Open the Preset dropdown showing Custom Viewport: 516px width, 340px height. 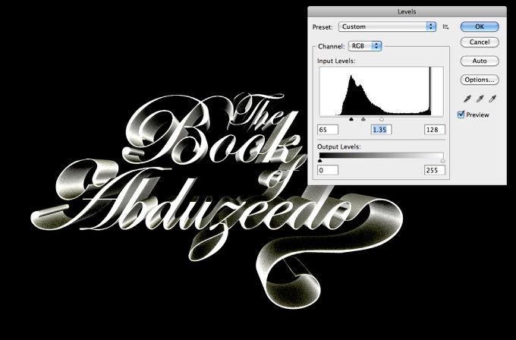(387, 27)
